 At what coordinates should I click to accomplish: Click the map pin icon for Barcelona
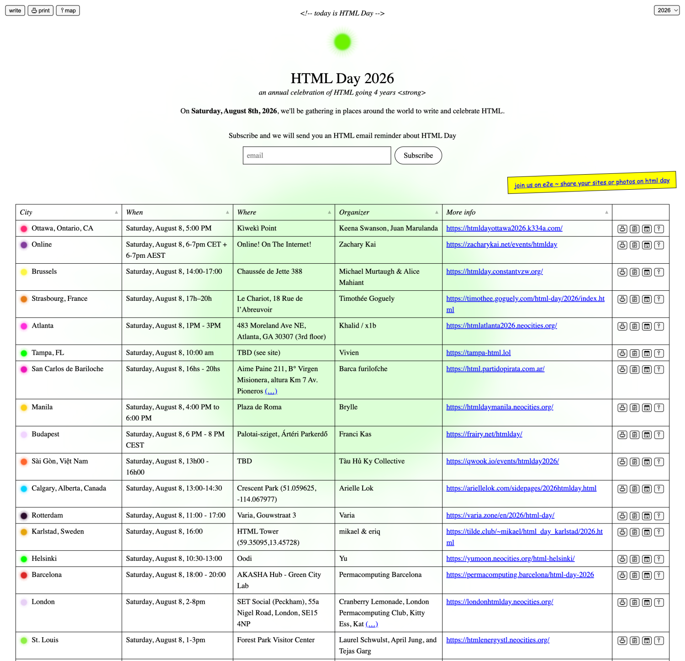click(x=659, y=576)
